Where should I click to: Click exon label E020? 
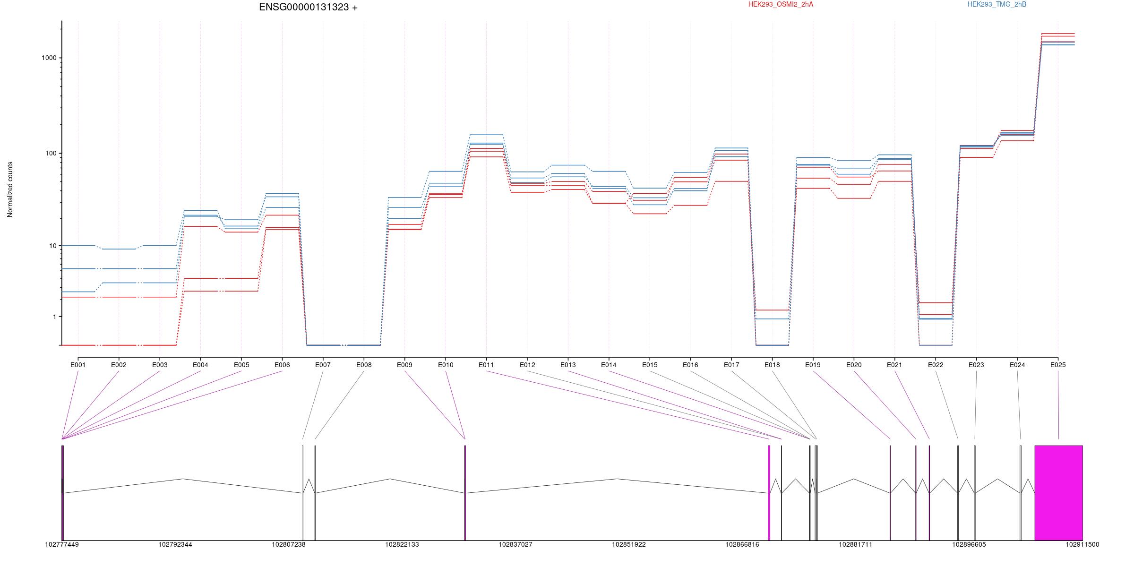tap(854, 365)
